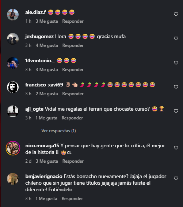
Task: Like francisco_xavi69's emoji comment
Action: 176,87
